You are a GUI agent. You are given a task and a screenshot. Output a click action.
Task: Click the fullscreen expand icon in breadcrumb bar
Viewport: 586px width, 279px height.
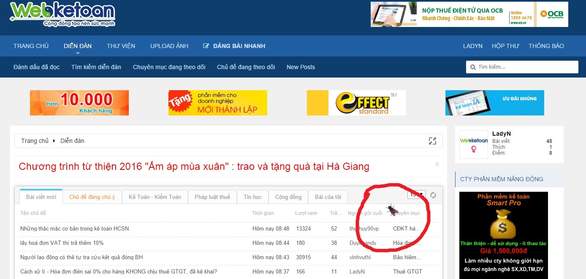(432, 141)
